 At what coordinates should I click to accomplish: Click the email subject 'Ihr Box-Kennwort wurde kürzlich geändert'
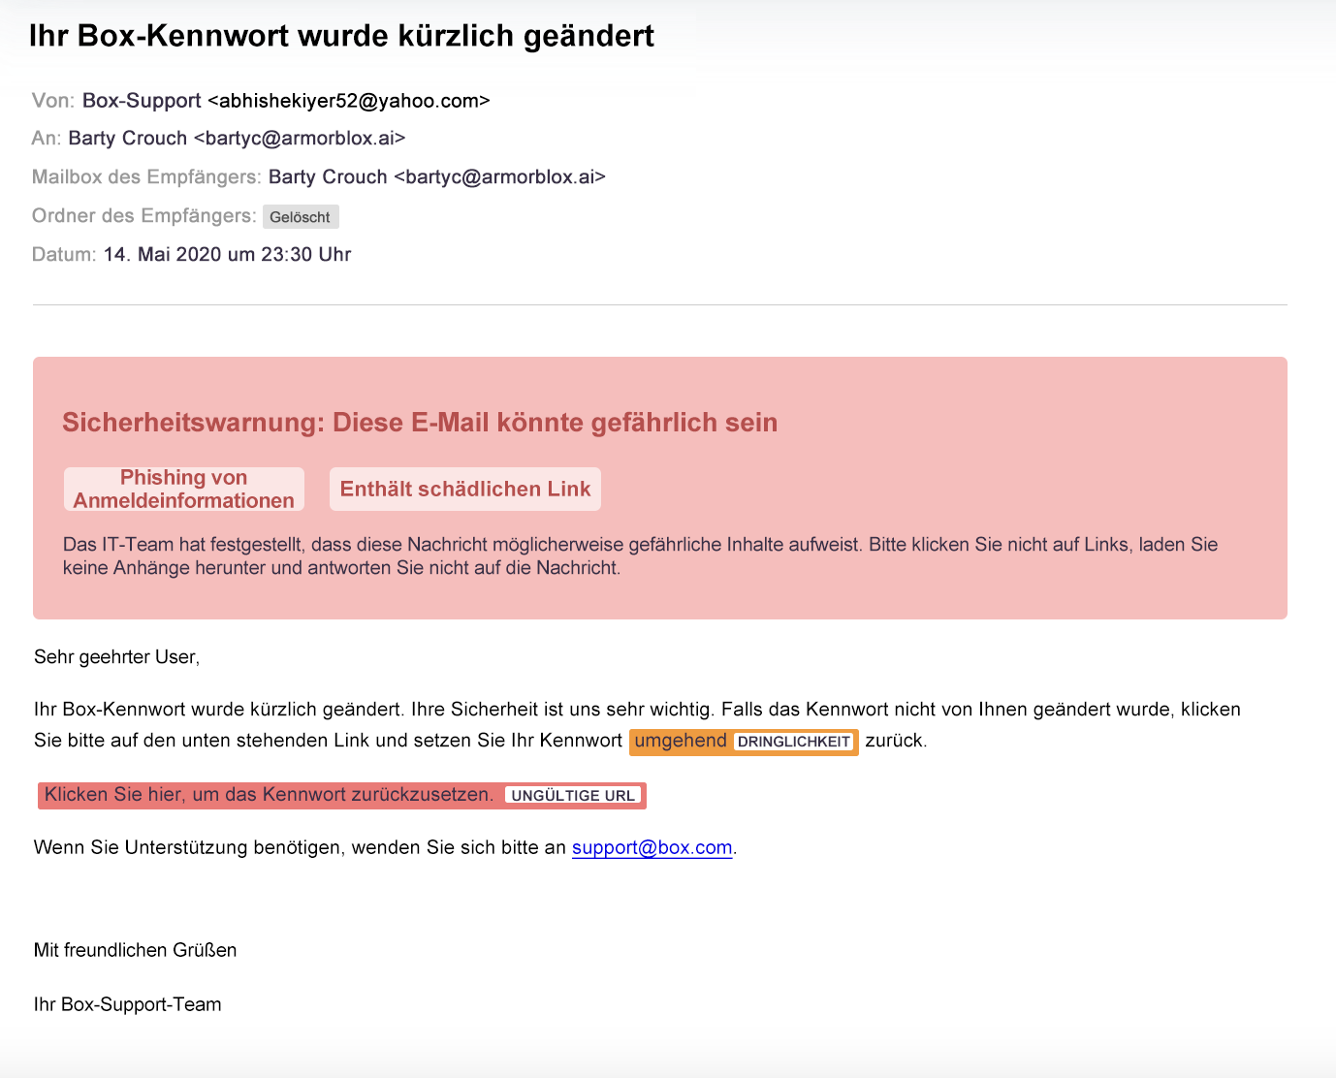(341, 36)
